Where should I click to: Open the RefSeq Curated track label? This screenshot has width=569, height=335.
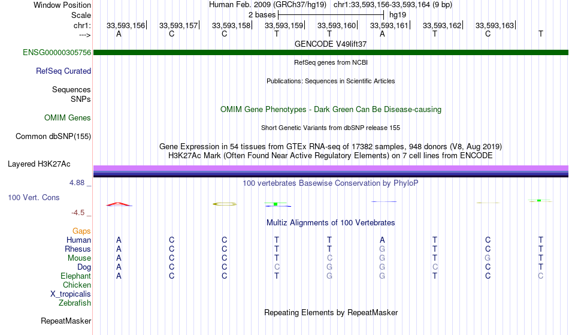(63, 71)
